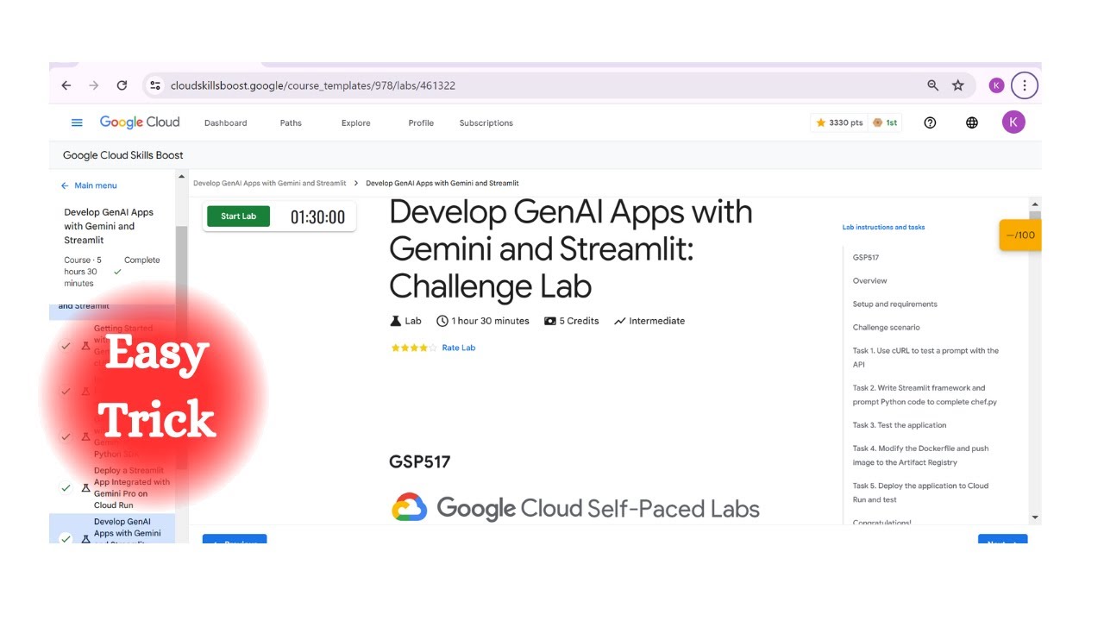Click the Google Cloud logo
The image size is (1104, 621).
(140, 122)
